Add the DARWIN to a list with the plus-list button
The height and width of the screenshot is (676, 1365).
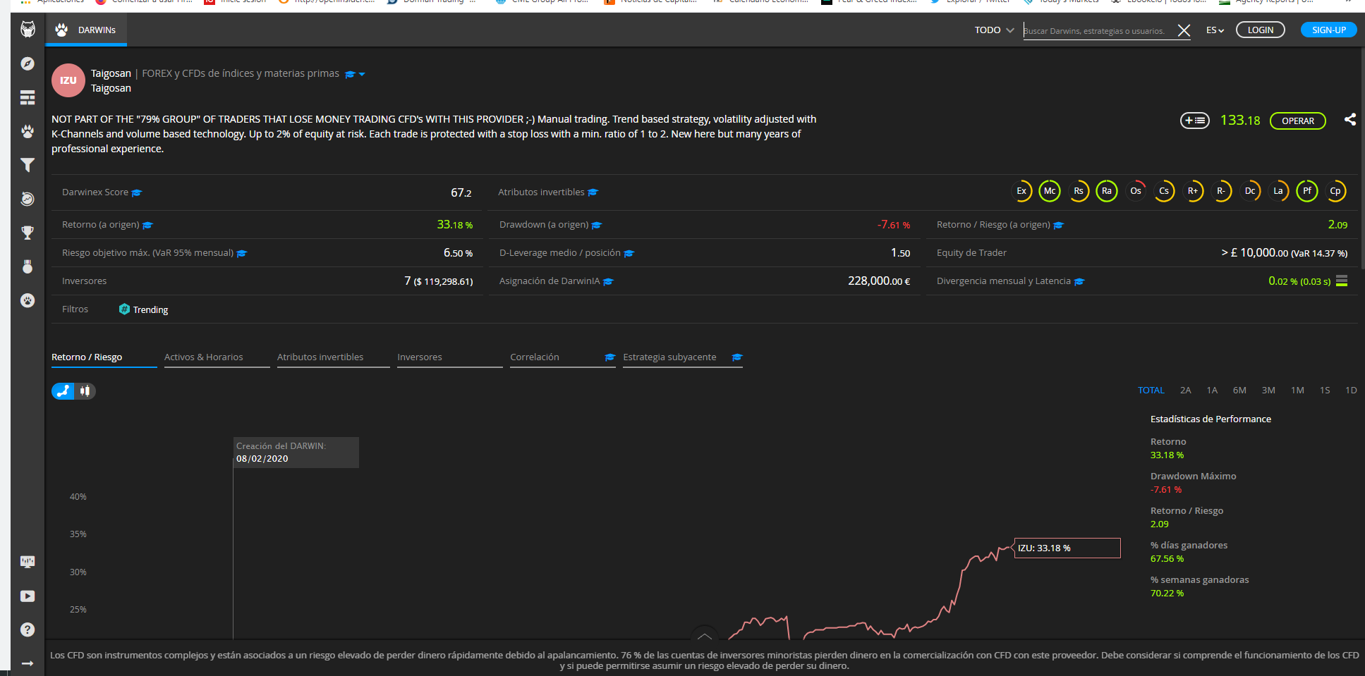[1194, 121]
